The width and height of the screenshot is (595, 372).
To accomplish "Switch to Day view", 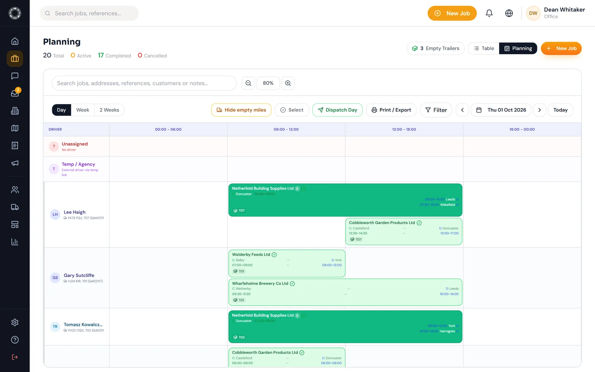I will pos(61,110).
